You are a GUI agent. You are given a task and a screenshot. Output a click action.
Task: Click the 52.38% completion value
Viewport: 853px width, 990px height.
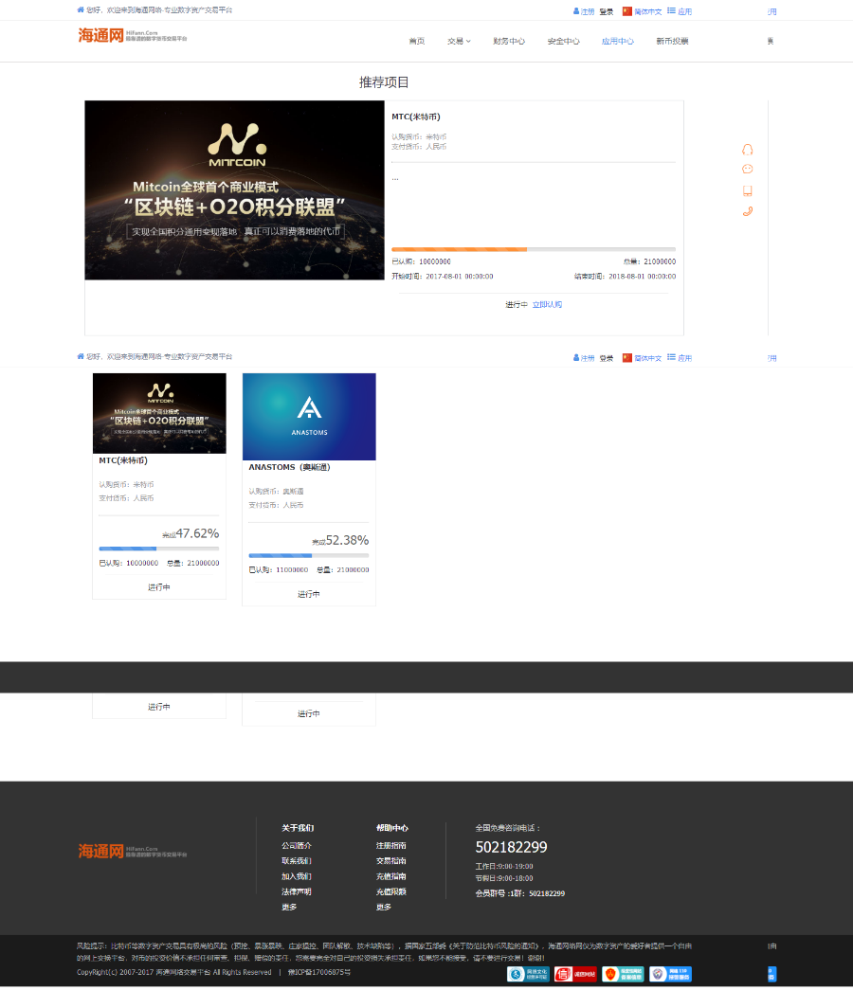347,540
